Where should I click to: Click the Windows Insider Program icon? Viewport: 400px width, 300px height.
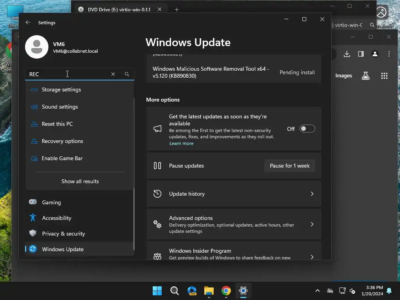pos(157,256)
